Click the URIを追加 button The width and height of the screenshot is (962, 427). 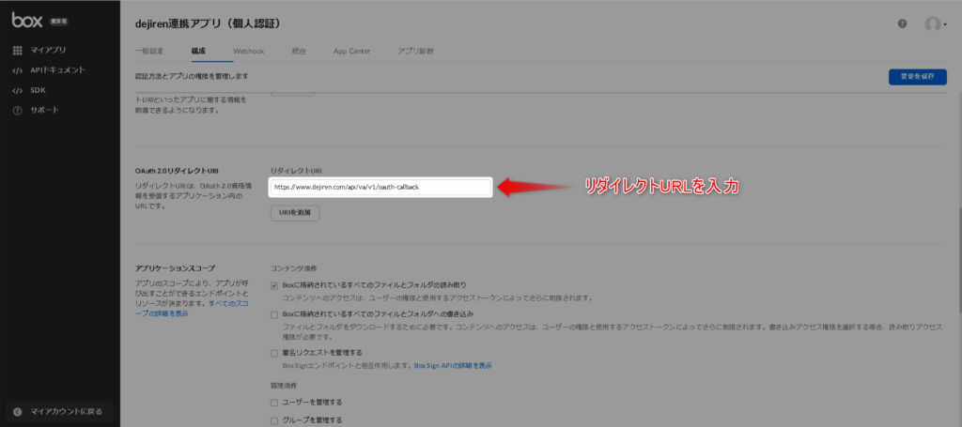(295, 213)
